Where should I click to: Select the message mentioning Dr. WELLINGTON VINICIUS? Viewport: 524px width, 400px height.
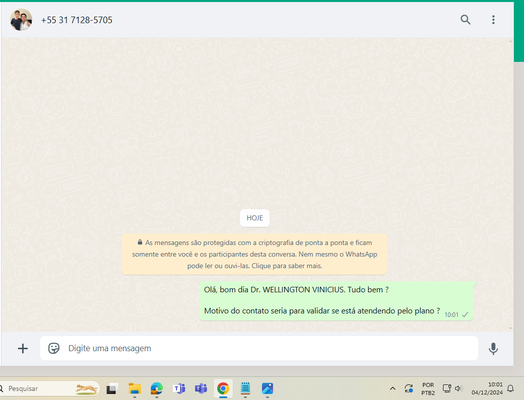point(336,301)
